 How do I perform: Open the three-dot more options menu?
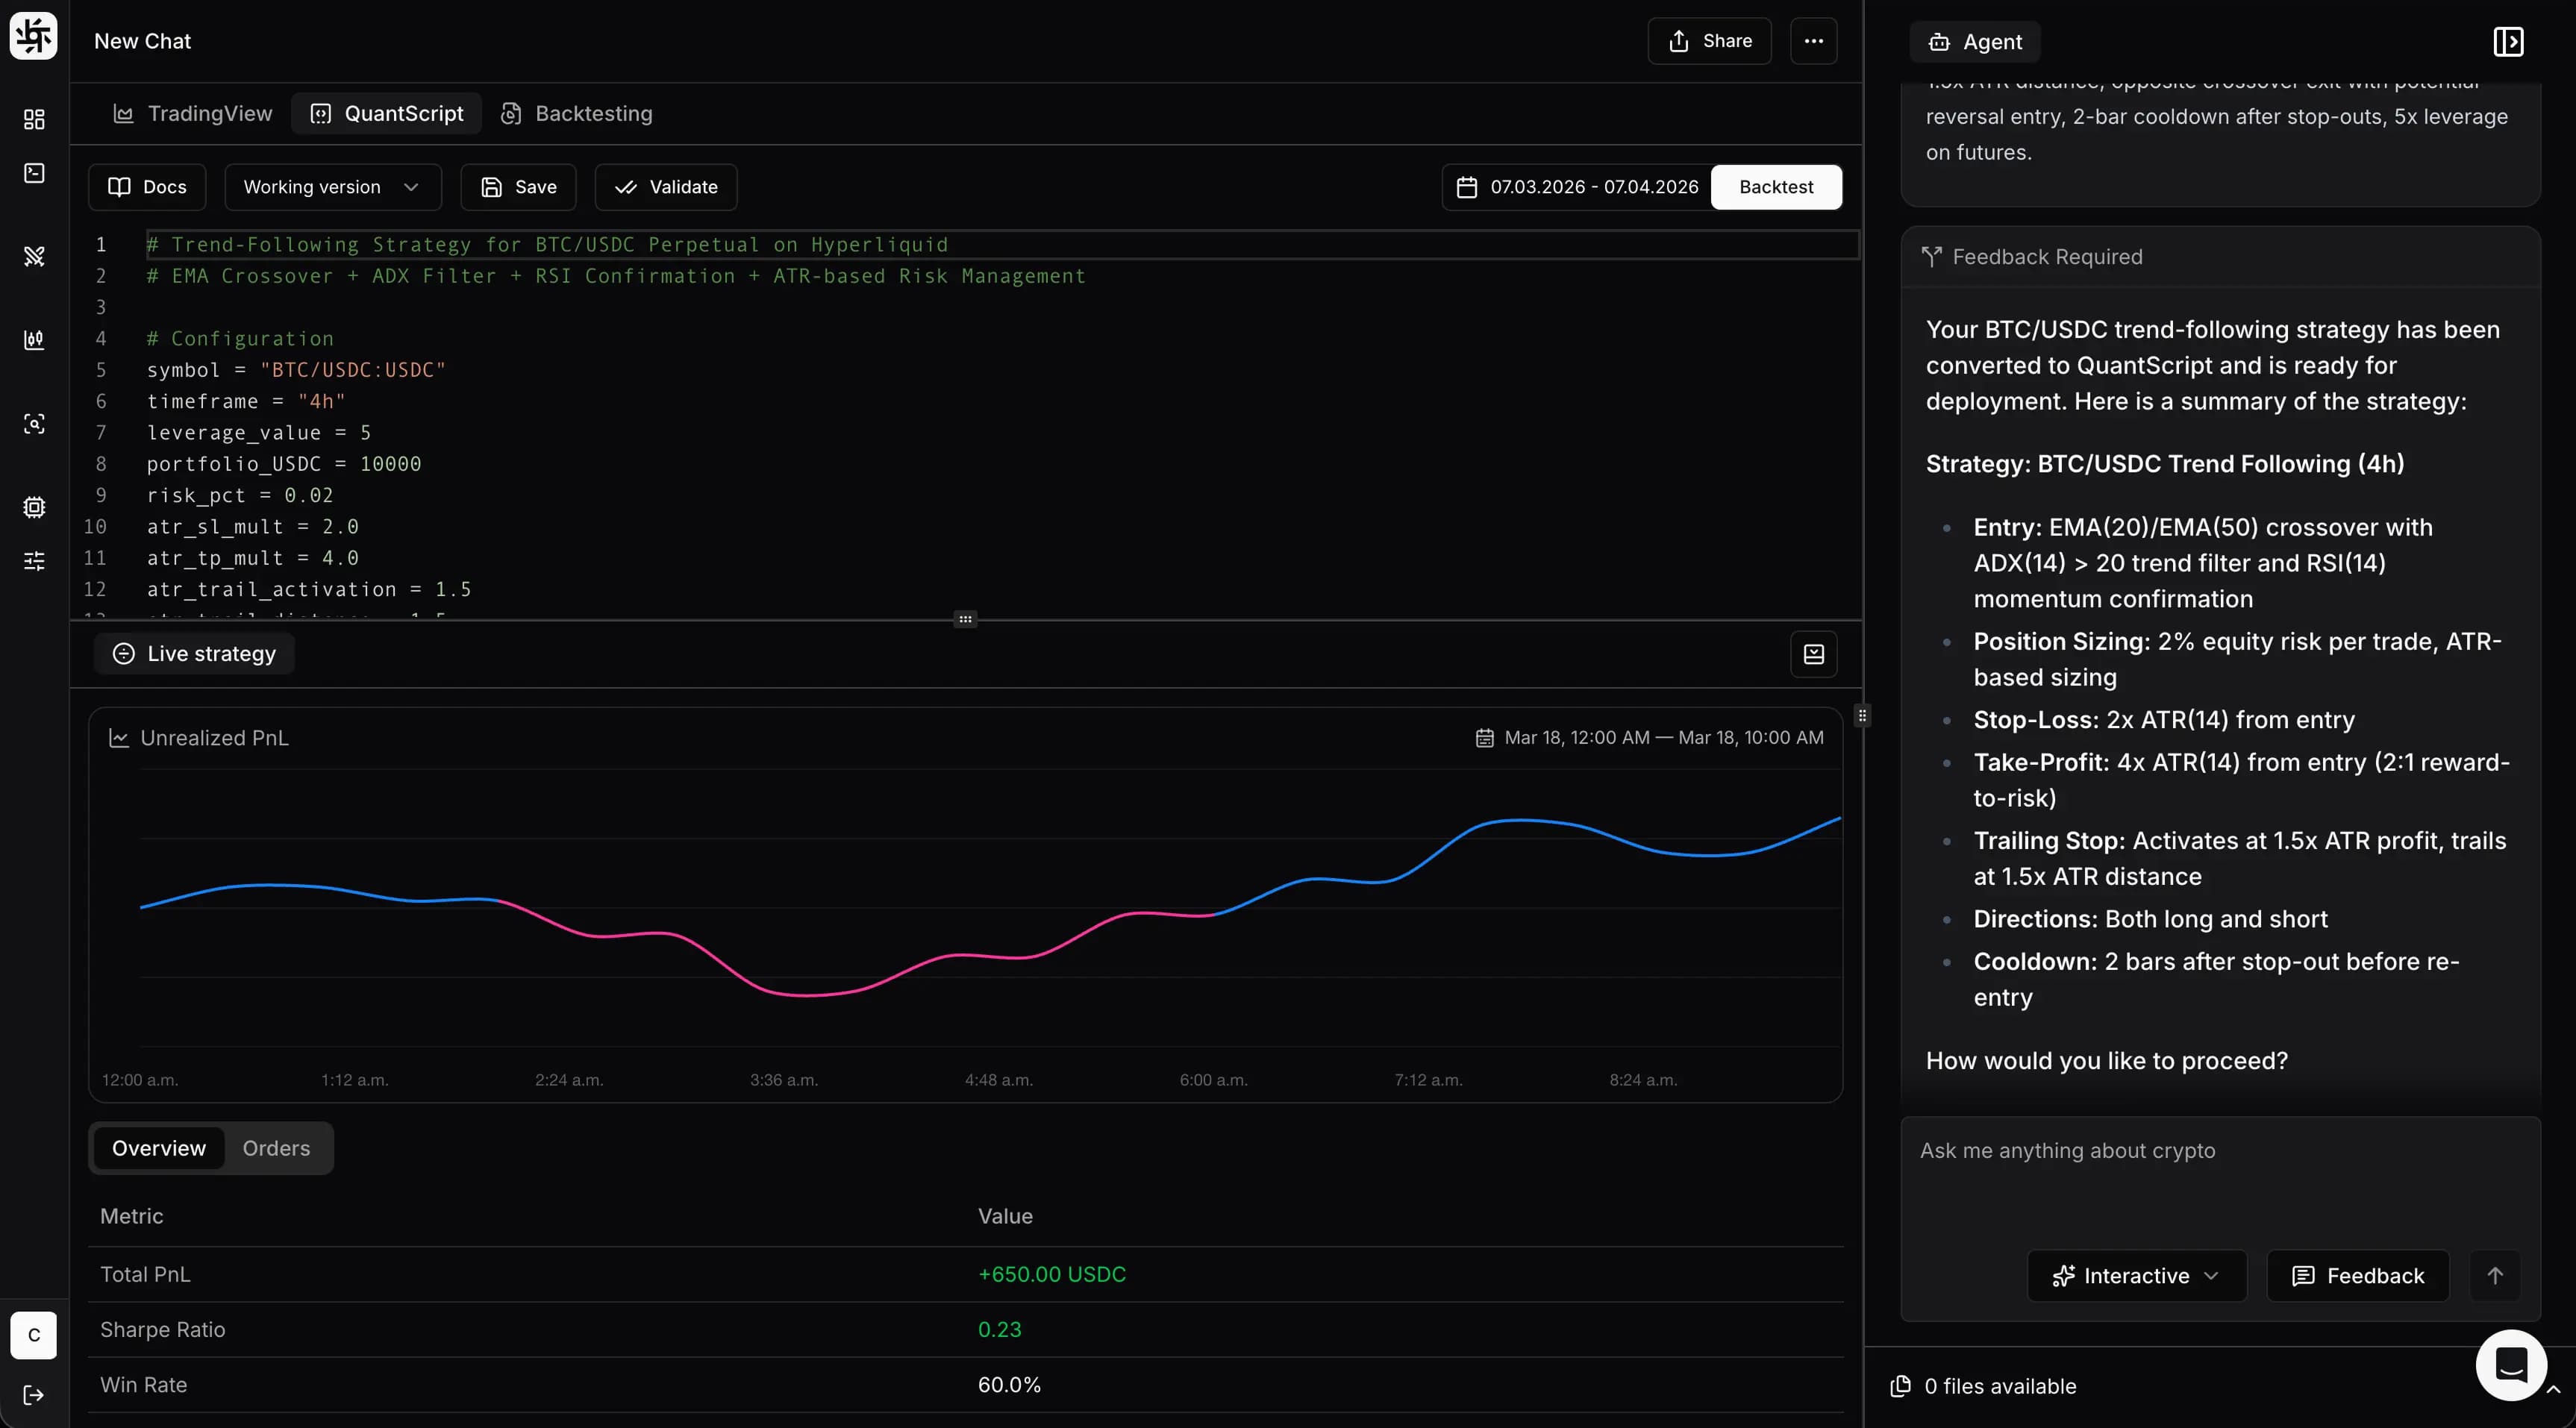(1813, 41)
